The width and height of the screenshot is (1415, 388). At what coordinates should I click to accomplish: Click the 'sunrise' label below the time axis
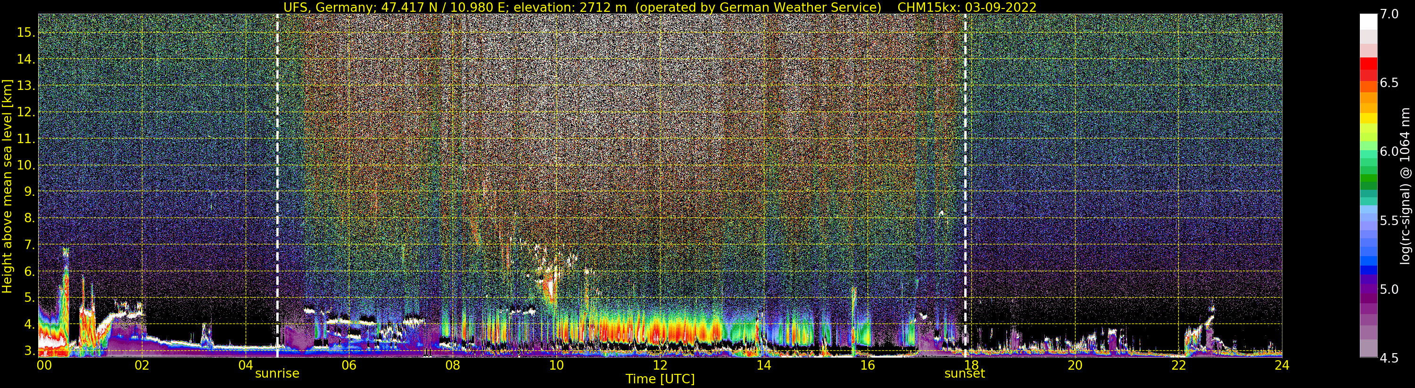[x=277, y=373]
